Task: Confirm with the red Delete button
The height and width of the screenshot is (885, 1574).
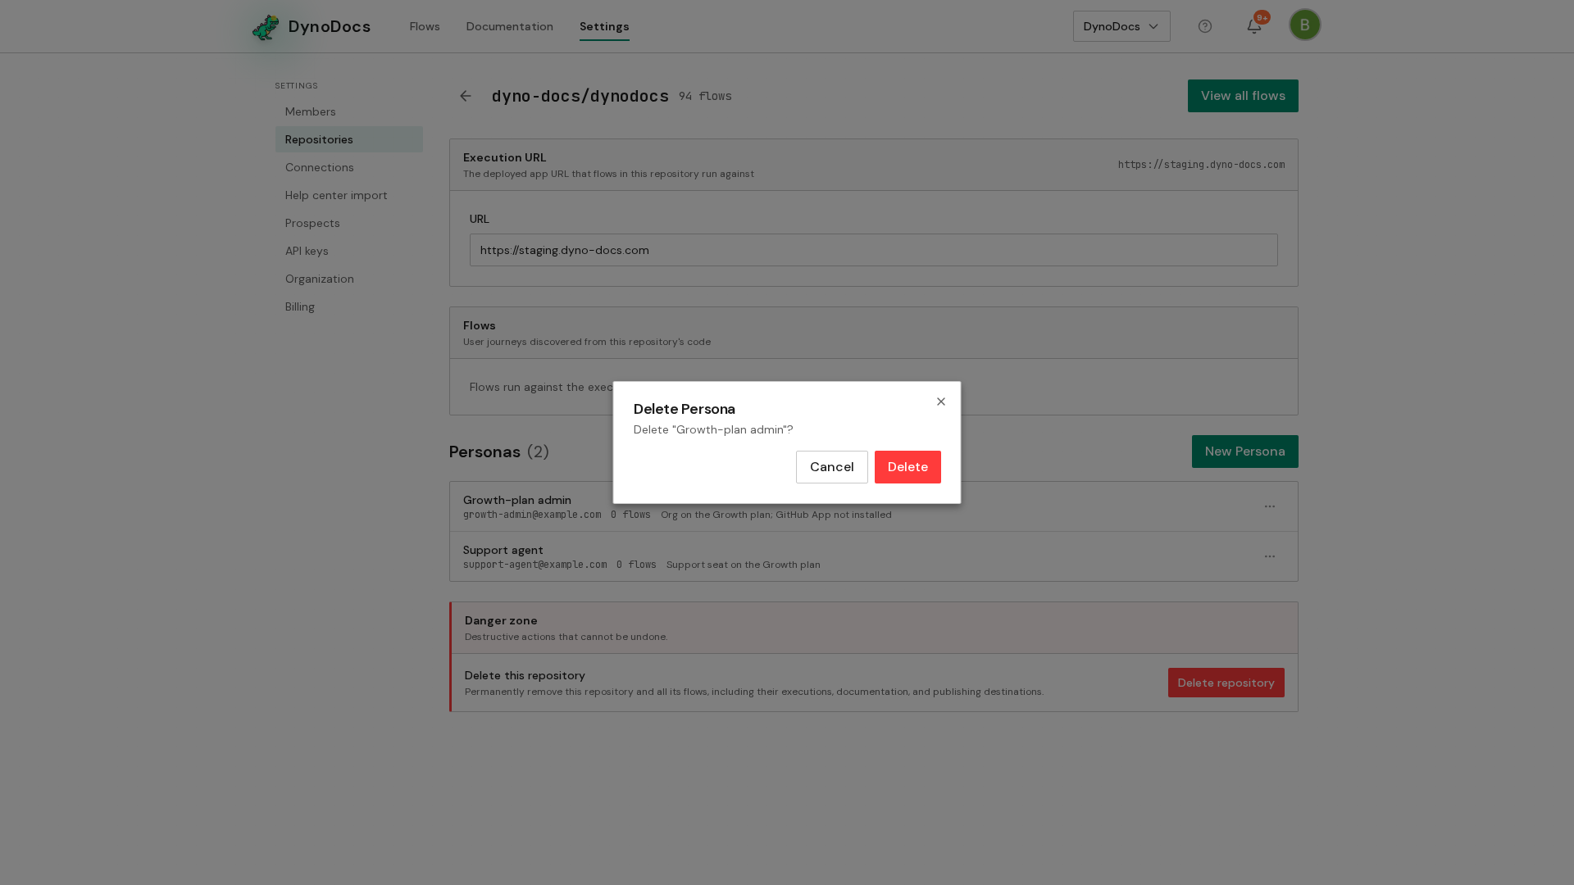Action: (x=908, y=467)
